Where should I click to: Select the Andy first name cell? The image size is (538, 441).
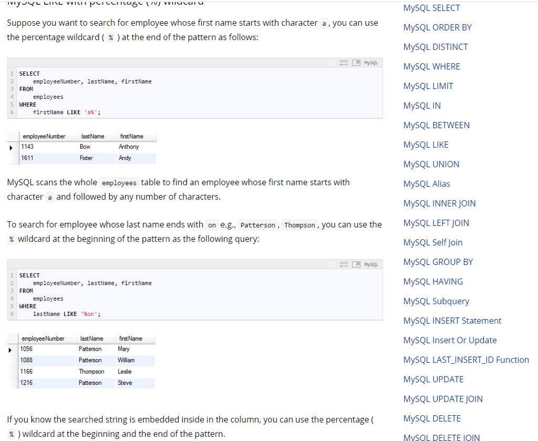point(125,158)
